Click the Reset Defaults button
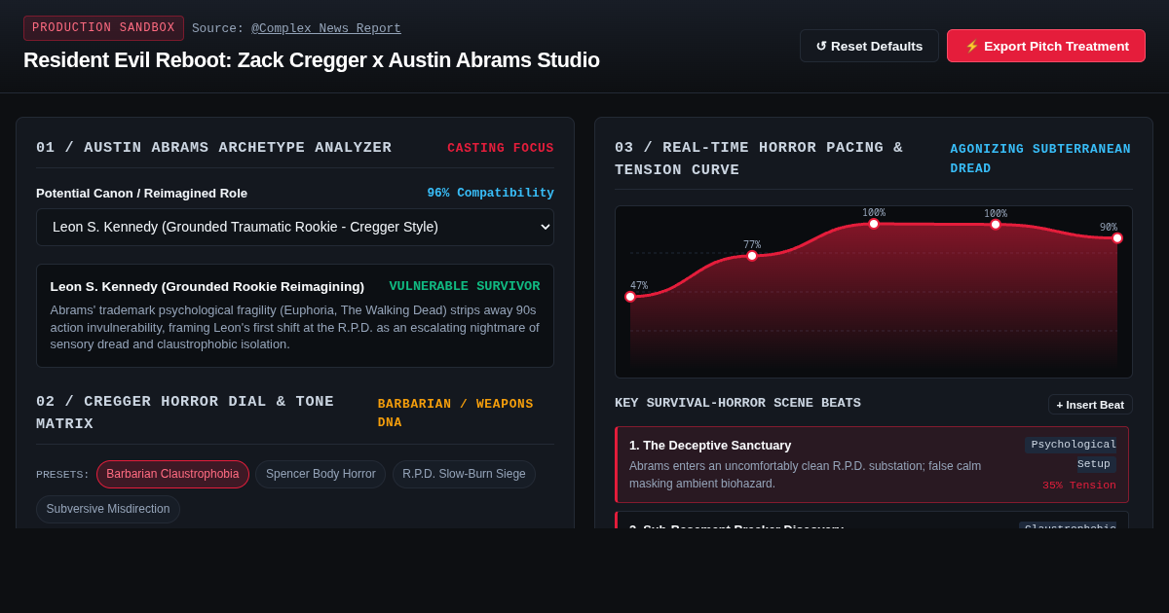 click(869, 46)
